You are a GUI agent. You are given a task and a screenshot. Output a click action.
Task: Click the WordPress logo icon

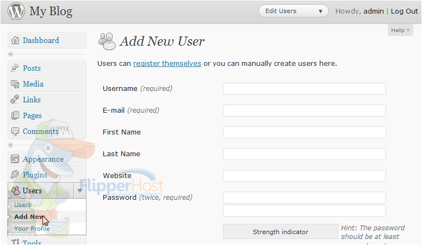pos(16,11)
